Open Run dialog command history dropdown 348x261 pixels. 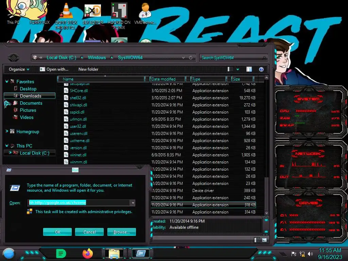[133, 203]
